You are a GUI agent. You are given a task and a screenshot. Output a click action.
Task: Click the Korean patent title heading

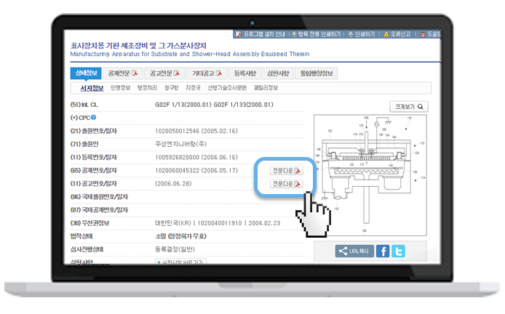pos(138,46)
